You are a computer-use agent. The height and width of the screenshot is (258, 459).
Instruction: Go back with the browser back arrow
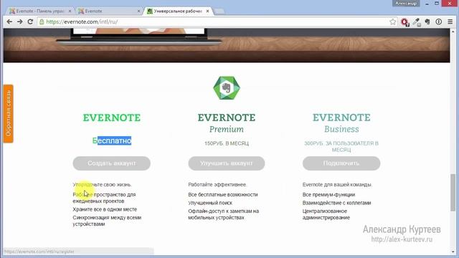[x=9, y=21]
